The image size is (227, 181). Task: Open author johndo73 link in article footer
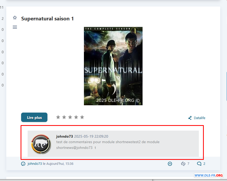[x=35, y=164]
